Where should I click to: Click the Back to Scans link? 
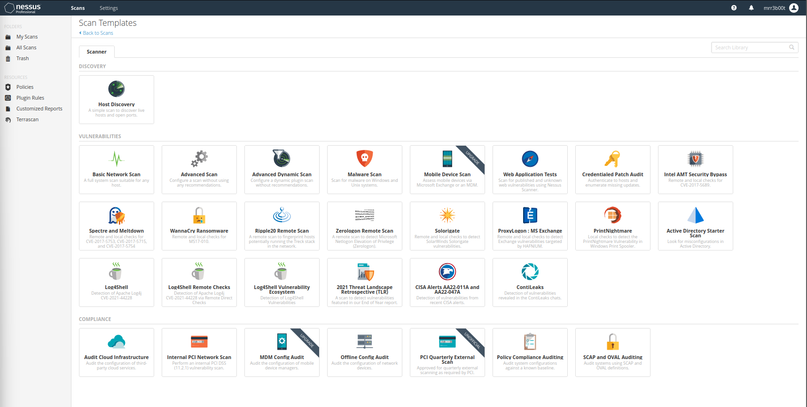pyautogui.click(x=96, y=33)
